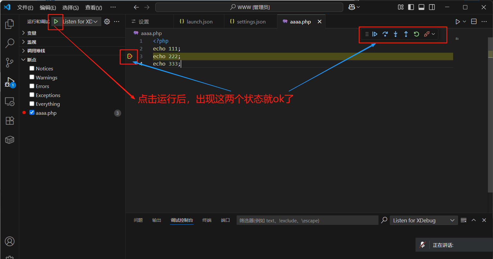The image size is (493, 259).
Task: Customize layout icon in title bar
Action: pyautogui.click(x=401, y=7)
